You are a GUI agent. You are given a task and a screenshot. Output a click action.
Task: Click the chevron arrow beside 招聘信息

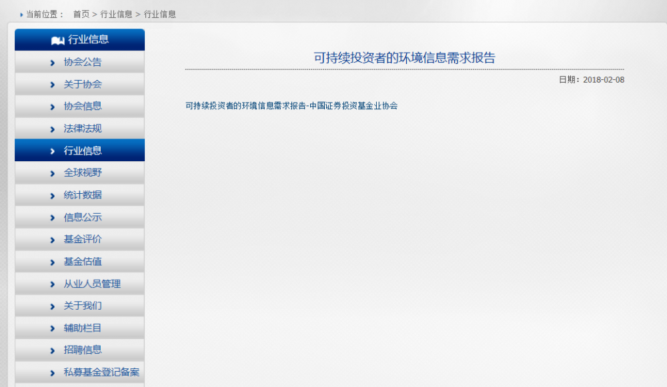52,350
